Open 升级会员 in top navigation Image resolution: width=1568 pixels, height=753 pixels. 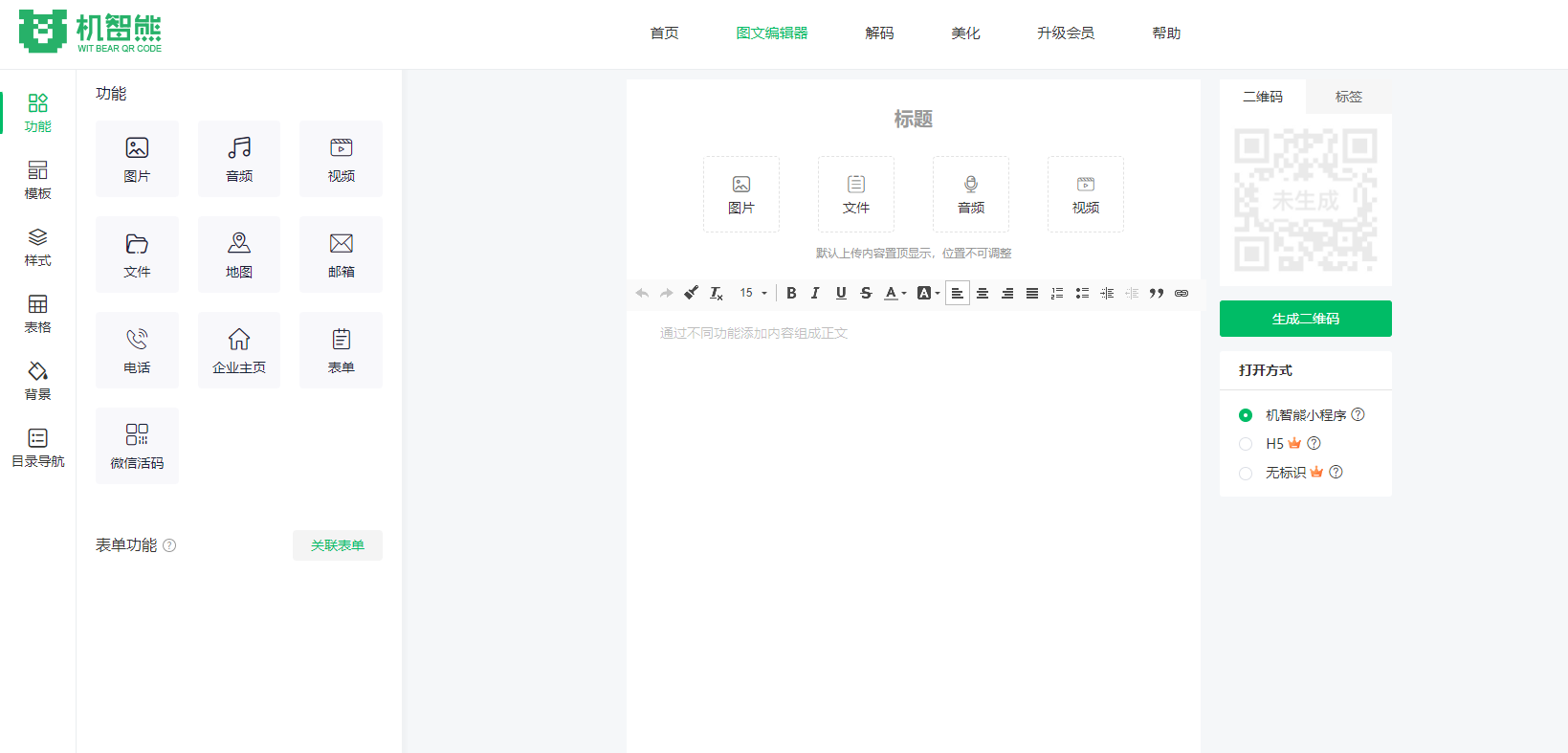coord(1065,33)
